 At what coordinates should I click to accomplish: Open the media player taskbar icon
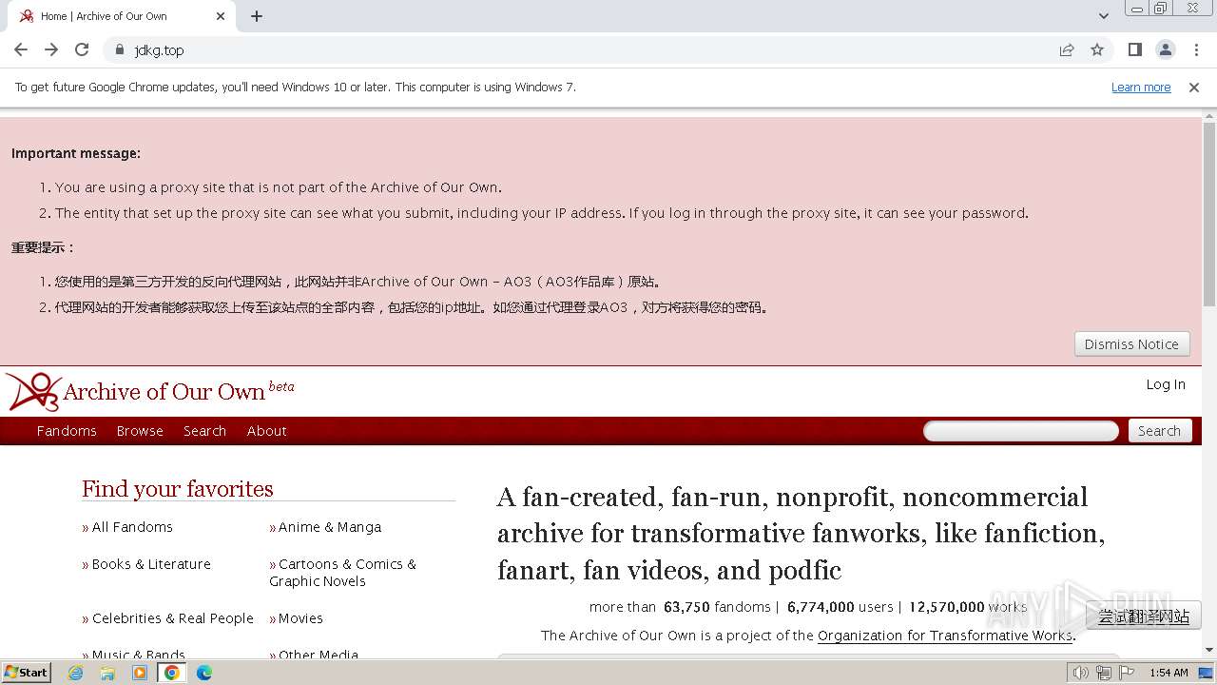pyautogui.click(x=140, y=673)
